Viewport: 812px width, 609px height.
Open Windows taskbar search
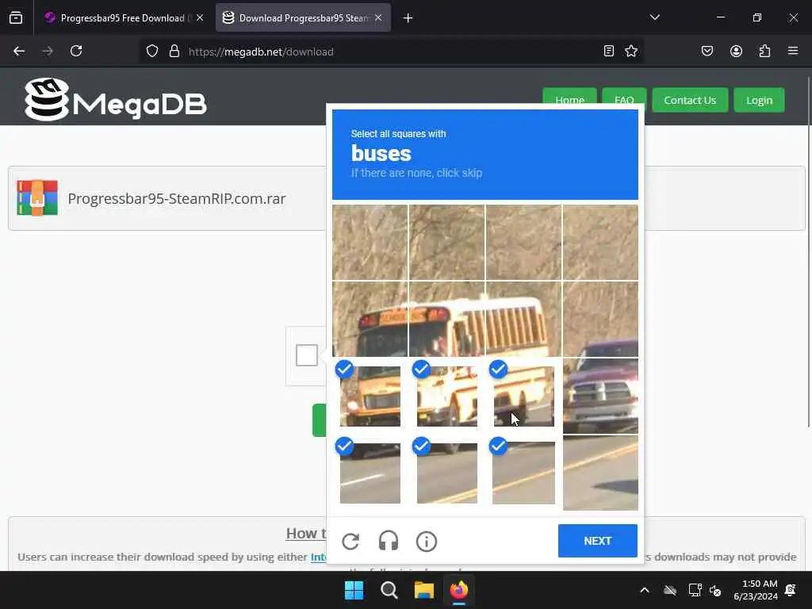(389, 590)
